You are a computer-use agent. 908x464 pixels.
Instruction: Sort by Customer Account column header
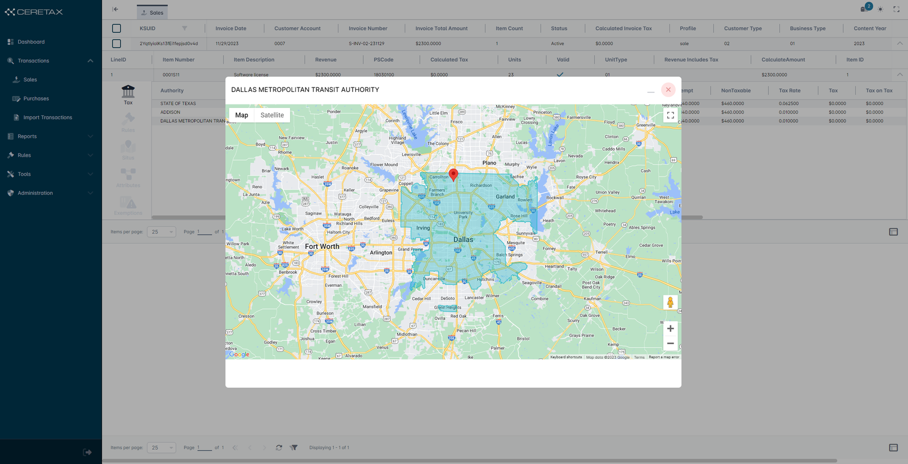click(297, 28)
